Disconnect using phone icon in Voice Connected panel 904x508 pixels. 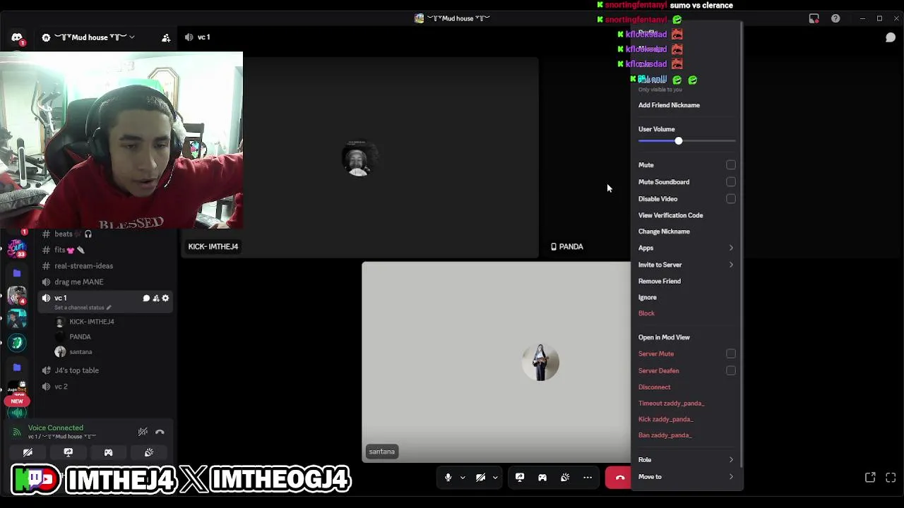pos(160,432)
